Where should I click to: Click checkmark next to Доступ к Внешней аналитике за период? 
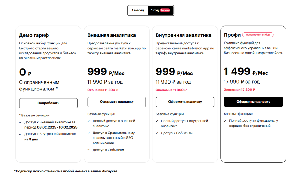[21, 123]
